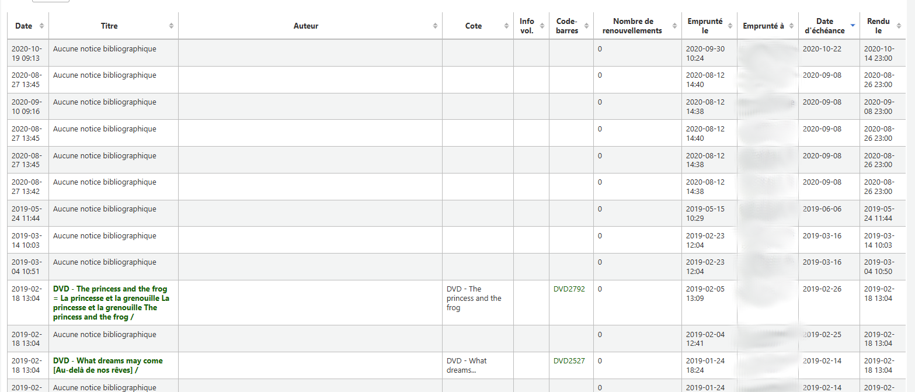Click the Emprunté à sort arrows
Image resolution: width=915 pixels, height=392 pixels.
pyautogui.click(x=791, y=26)
